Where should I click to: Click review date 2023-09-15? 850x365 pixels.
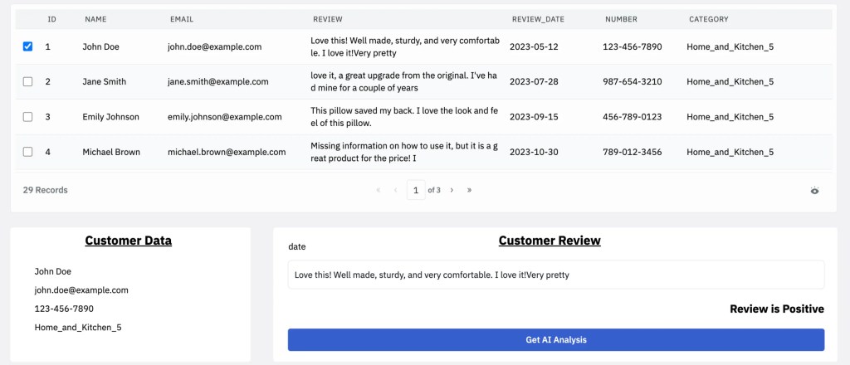(534, 117)
